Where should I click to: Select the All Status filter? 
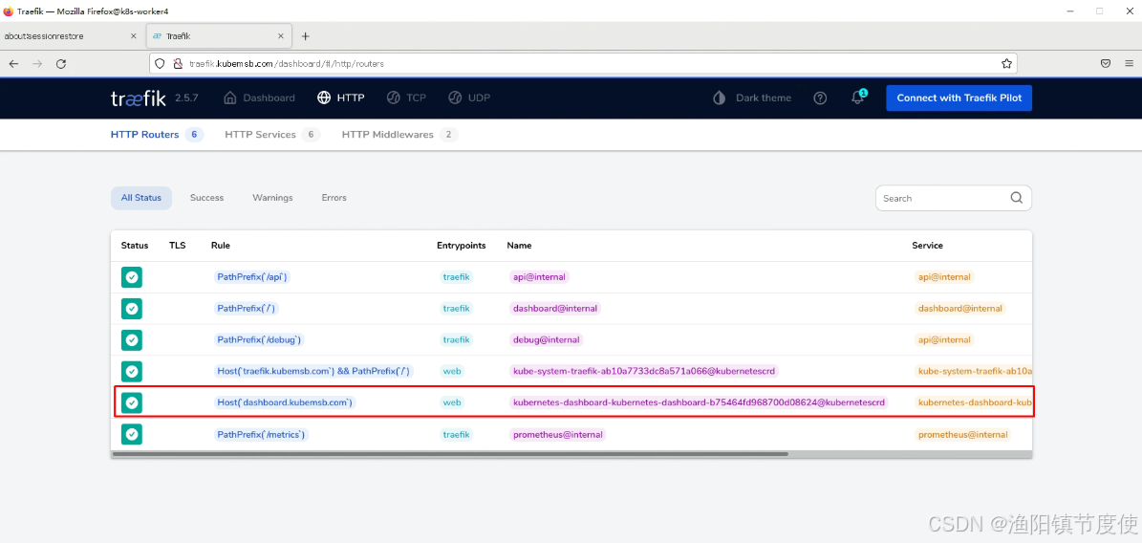[x=141, y=198]
